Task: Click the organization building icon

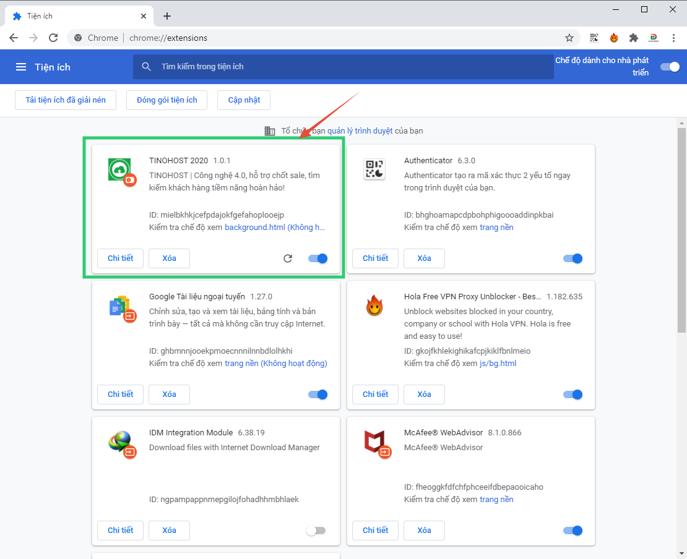Action: pyautogui.click(x=270, y=131)
